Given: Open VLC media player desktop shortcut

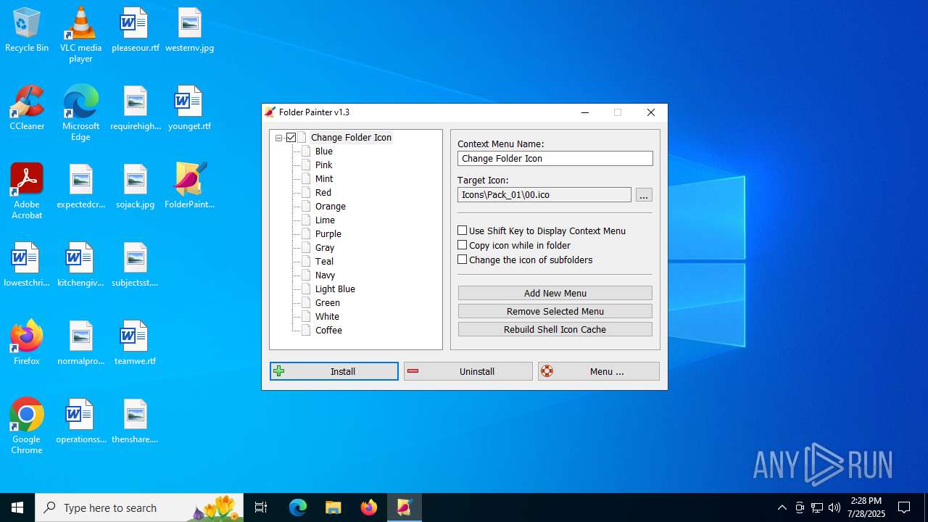Looking at the screenshot, I should [x=80, y=35].
